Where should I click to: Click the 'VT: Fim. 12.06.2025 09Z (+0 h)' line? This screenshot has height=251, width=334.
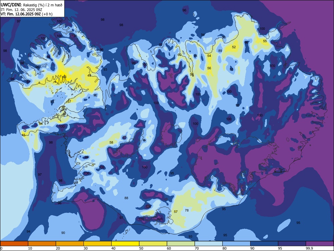(26, 14)
